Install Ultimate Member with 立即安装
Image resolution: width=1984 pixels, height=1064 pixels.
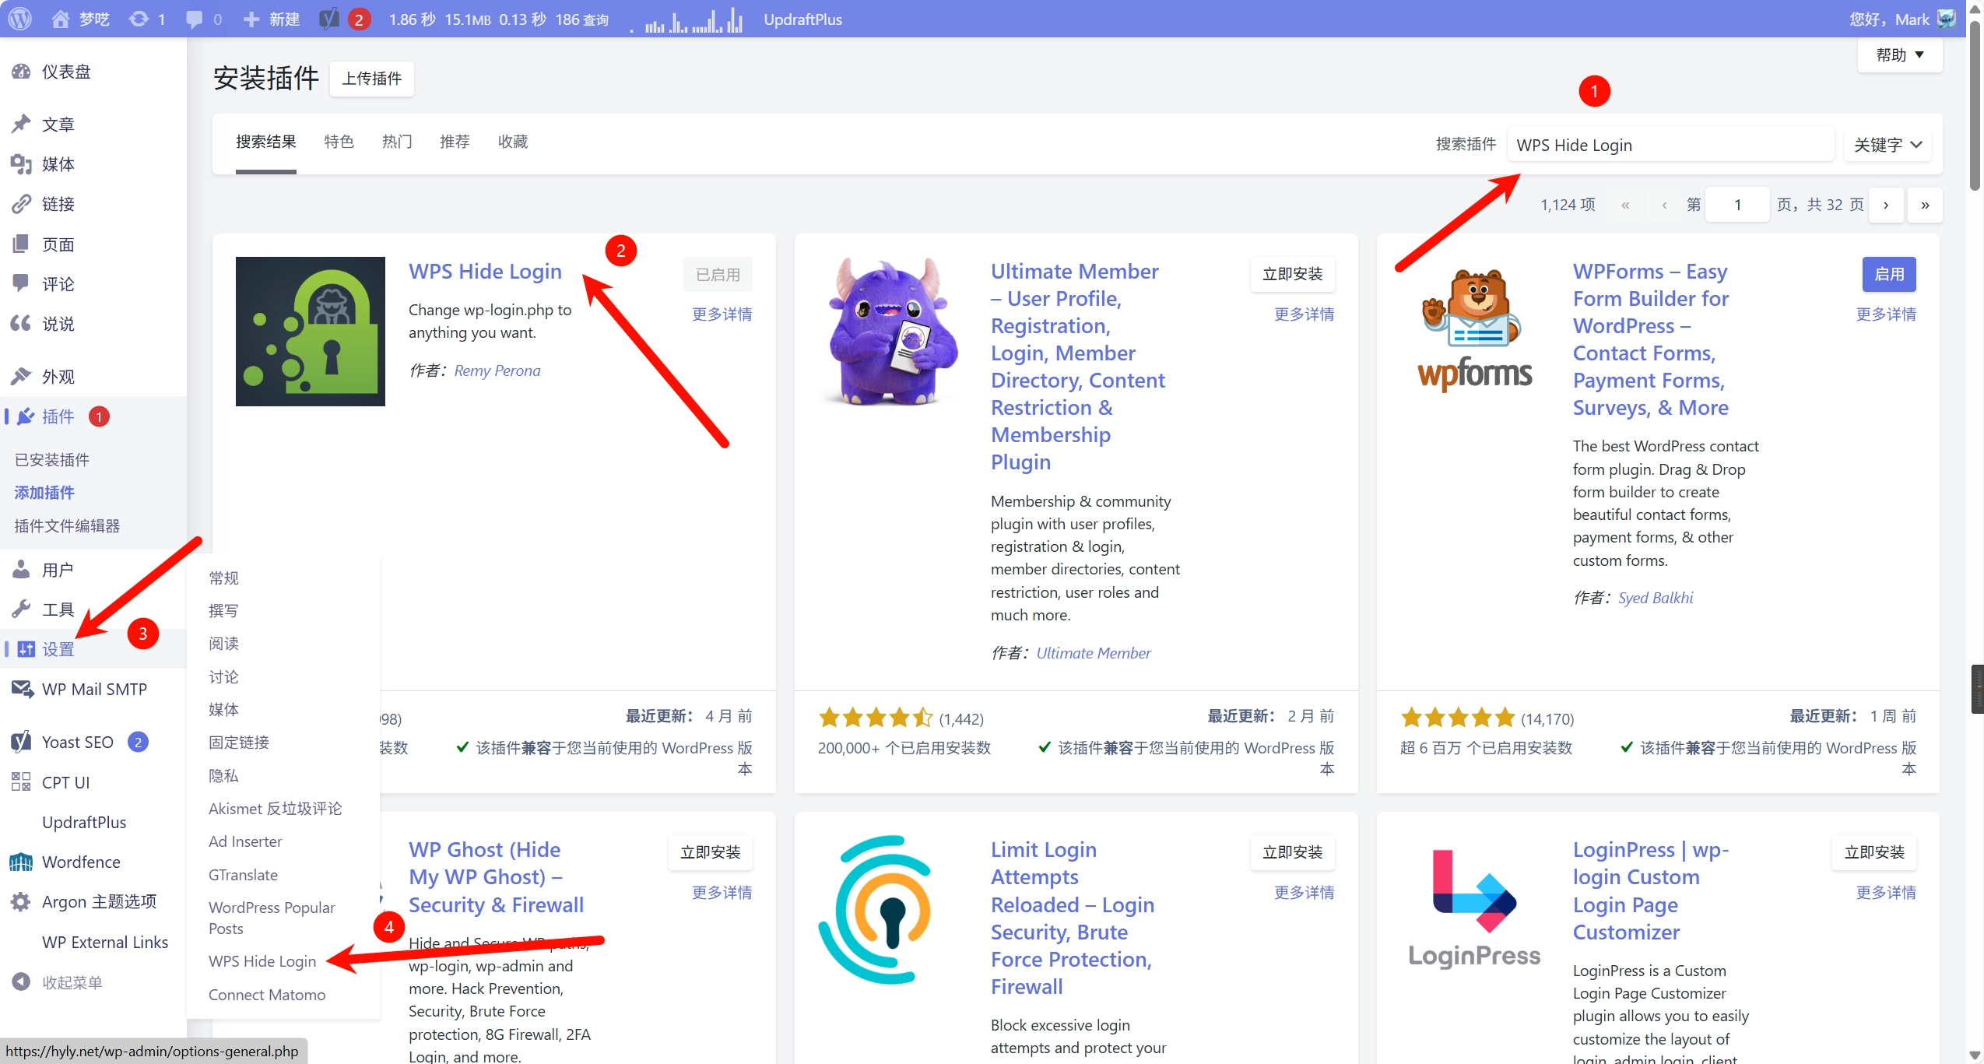coord(1292,274)
